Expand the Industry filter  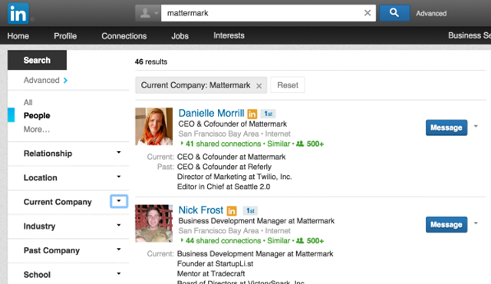(x=119, y=225)
